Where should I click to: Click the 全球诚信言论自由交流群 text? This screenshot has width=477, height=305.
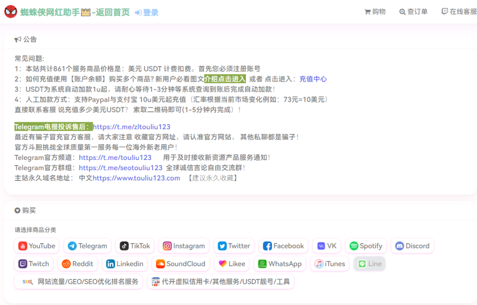pos(205,168)
